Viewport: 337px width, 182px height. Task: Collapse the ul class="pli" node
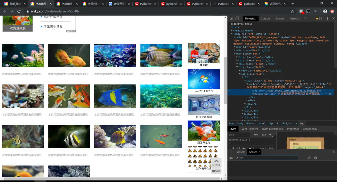click(x=240, y=74)
